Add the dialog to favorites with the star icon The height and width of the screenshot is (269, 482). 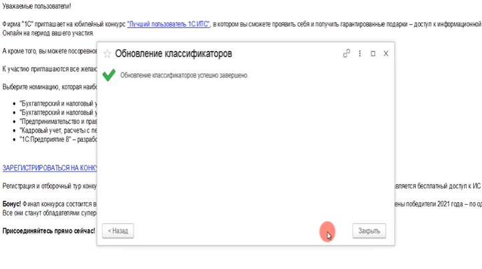[107, 54]
